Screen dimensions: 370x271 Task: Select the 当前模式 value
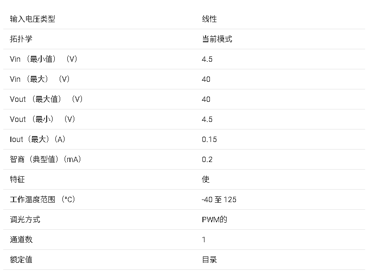pos(217,39)
